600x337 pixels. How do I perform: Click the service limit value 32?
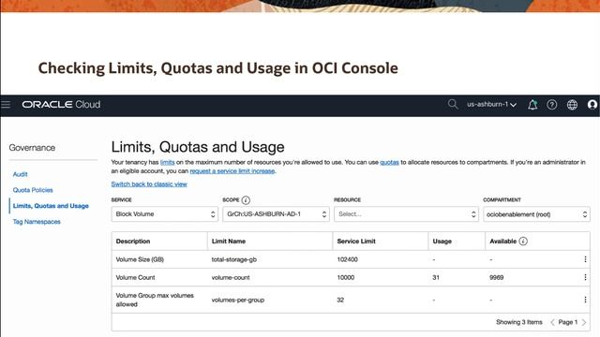pyautogui.click(x=340, y=300)
